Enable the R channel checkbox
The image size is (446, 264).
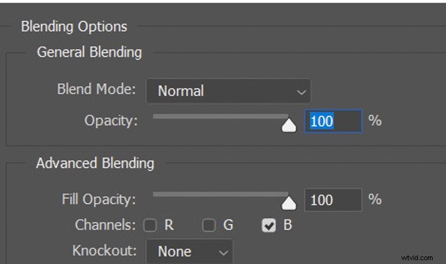(150, 225)
